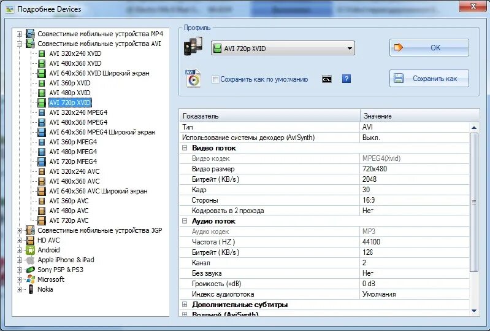Select AVI 720p XVID in the tree
This screenshot has height=331, width=490.
click(x=70, y=103)
